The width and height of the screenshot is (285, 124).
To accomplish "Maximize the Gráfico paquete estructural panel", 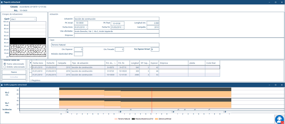I will [x=276, y=85].
